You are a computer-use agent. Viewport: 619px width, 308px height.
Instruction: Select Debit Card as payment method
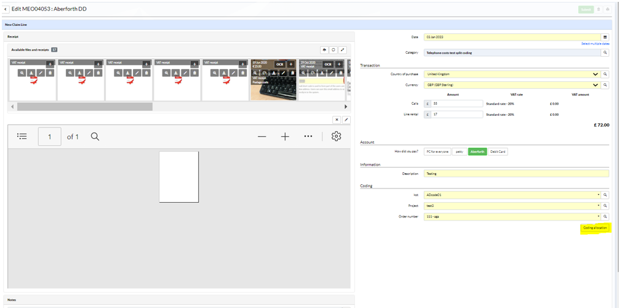pyautogui.click(x=498, y=152)
